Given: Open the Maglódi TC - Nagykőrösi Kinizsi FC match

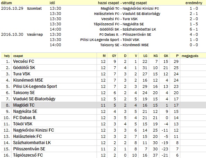Looking at the screenshot, I should coord(130,9).
